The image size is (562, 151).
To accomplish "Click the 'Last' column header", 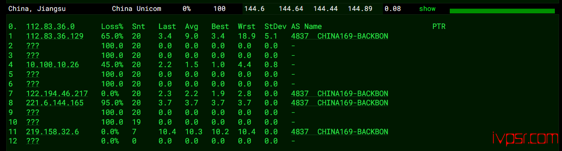I will 167,26.
